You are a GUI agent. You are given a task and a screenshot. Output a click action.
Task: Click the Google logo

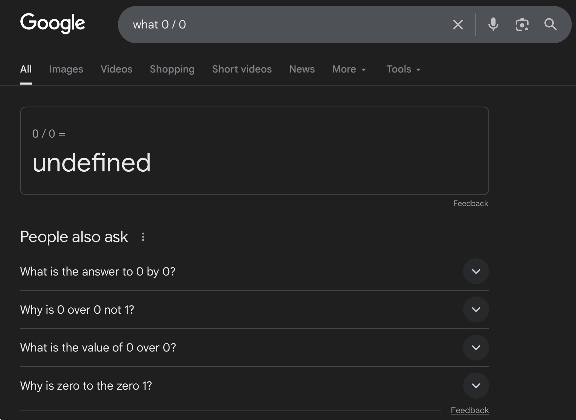(53, 23)
